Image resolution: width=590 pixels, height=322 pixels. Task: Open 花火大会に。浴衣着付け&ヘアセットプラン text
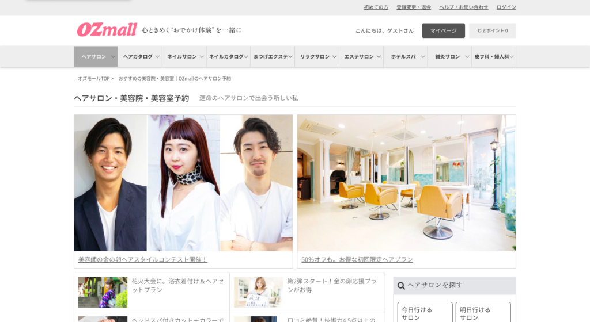pos(177,286)
